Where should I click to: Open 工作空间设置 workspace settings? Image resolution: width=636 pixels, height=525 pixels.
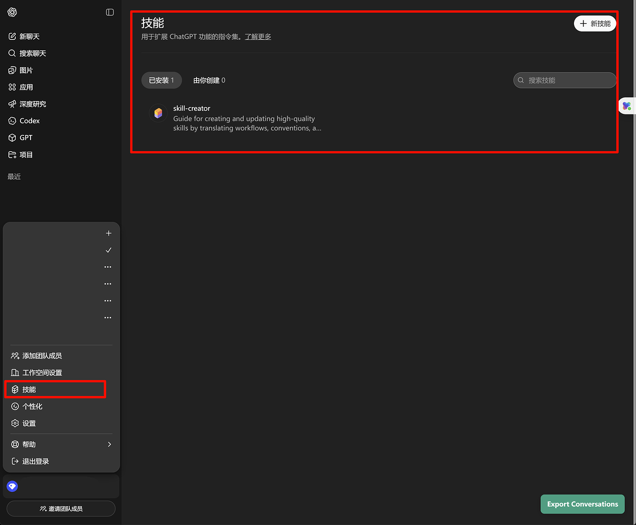click(61, 373)
